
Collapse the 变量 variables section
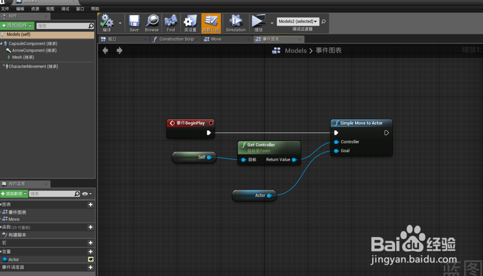(x=1, y=251)
